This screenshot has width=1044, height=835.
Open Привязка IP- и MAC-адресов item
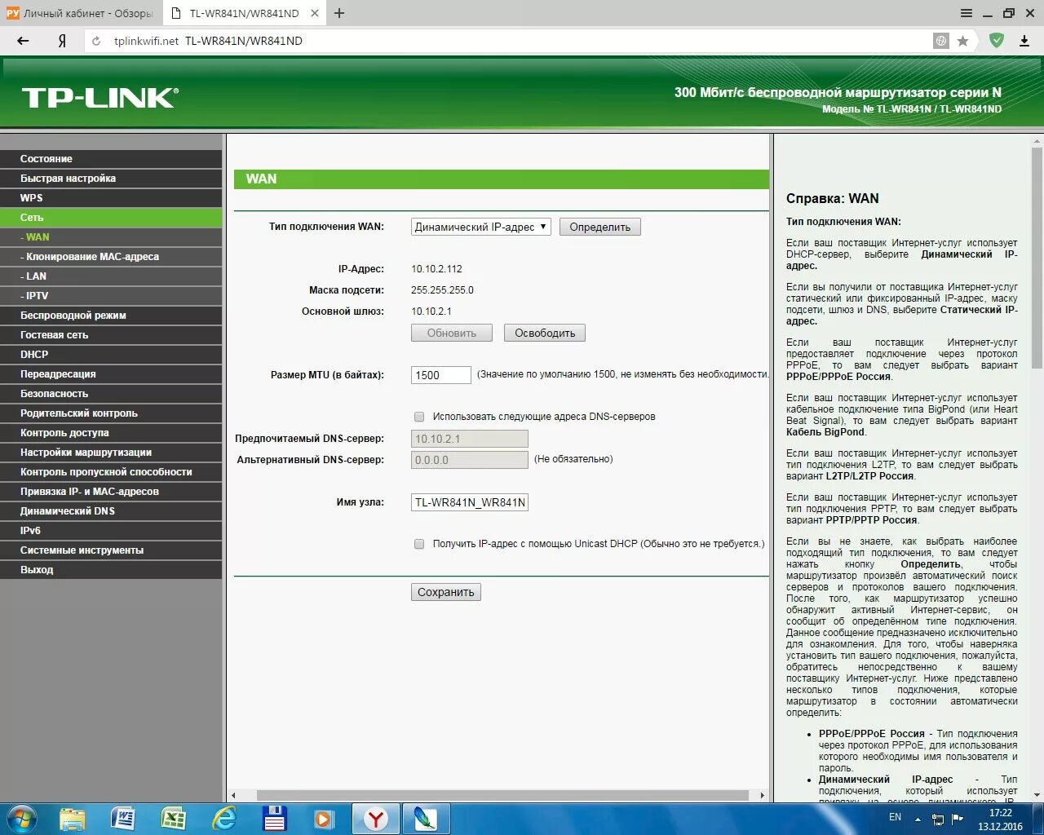click(111, 492)
